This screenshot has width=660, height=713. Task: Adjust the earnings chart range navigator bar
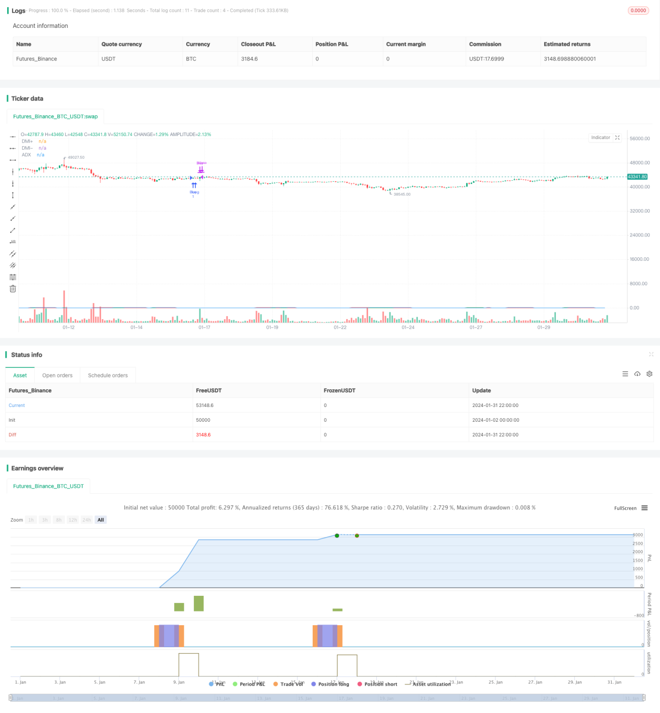(327, 698)
